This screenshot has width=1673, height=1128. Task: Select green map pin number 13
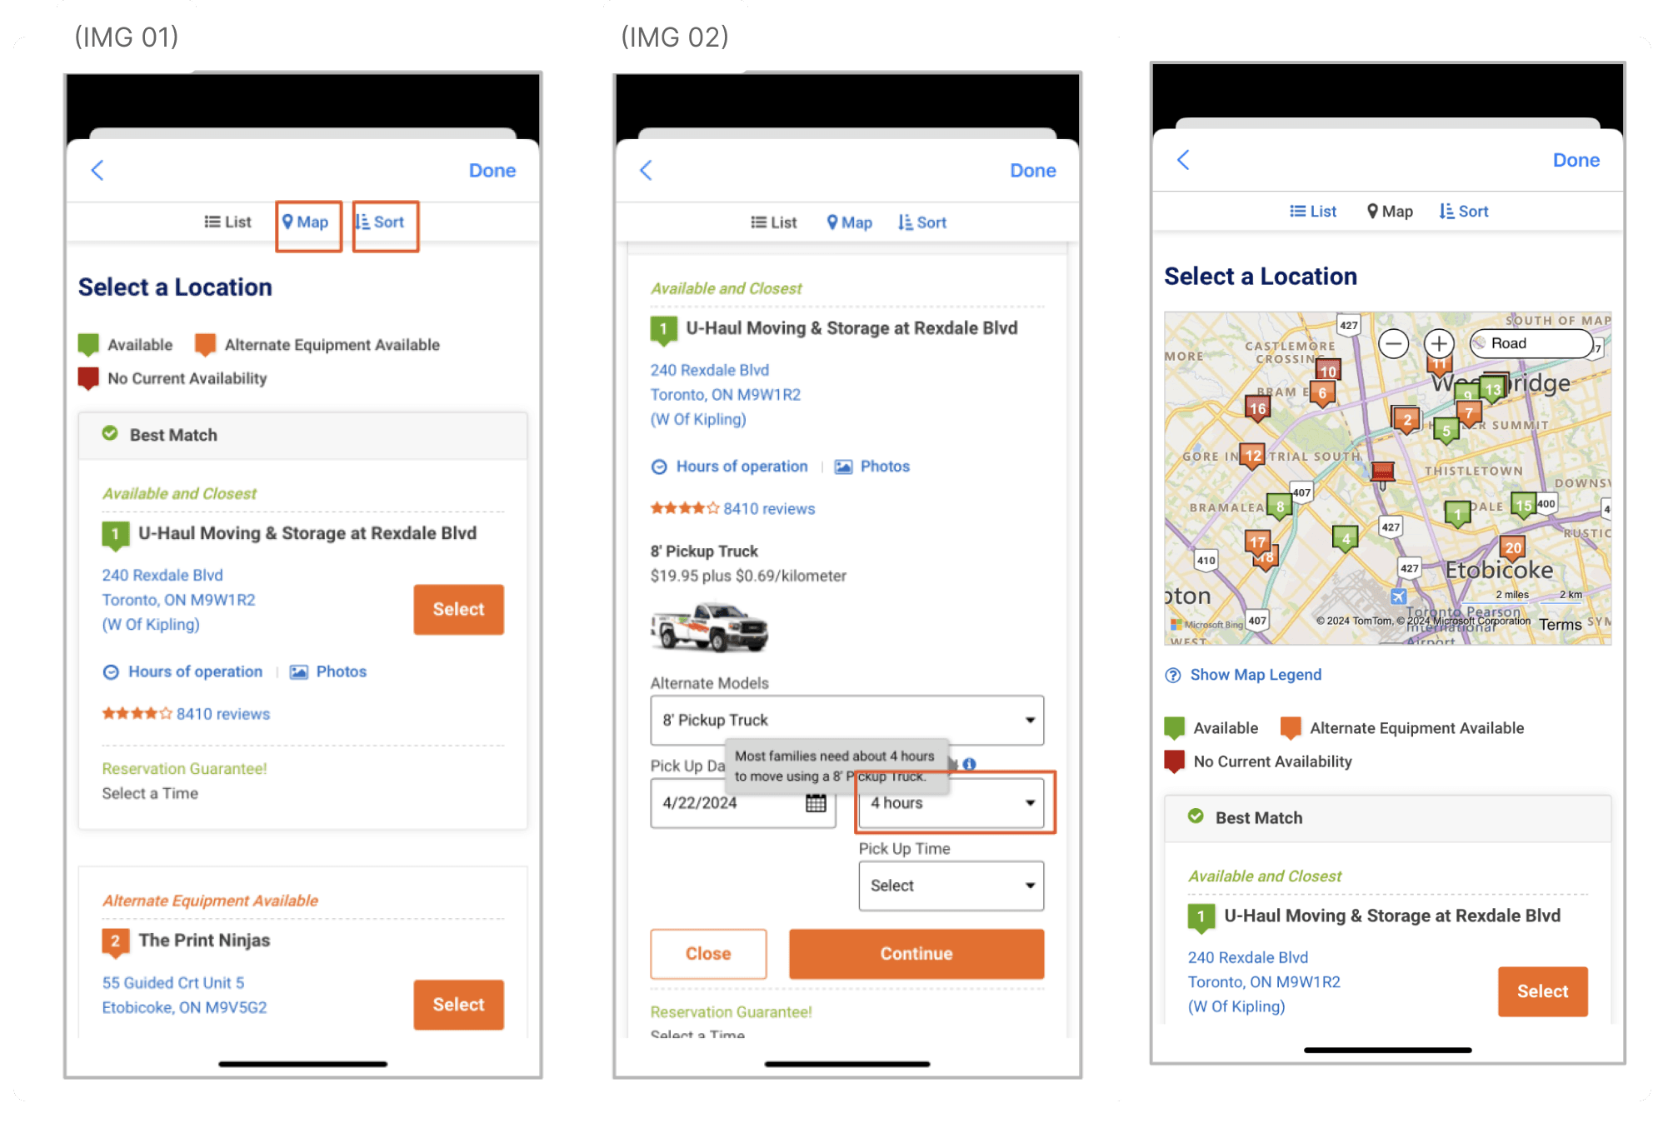point(1493,389)
